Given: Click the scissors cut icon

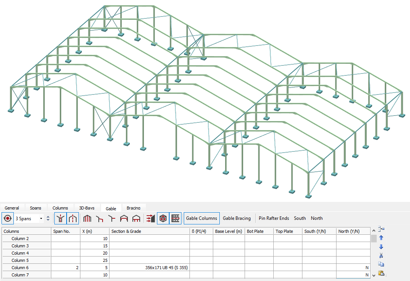Looking at the screenshot, I should point(381,255).
